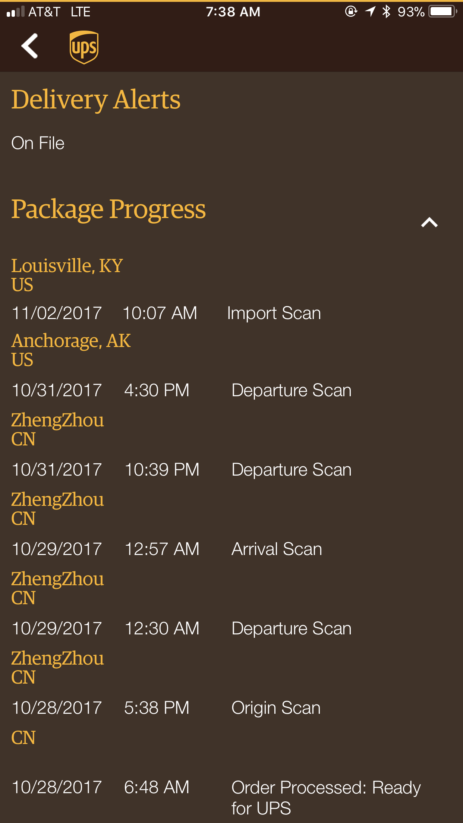Open the Delivery Alerts heading
Screen dimensions: 463x823
point(96,100)
